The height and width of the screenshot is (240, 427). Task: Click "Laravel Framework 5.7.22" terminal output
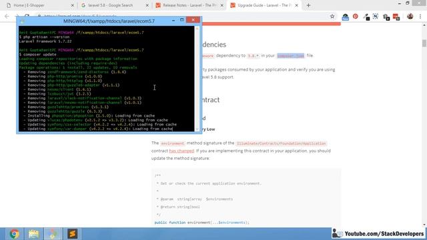[x=45, y=41]
